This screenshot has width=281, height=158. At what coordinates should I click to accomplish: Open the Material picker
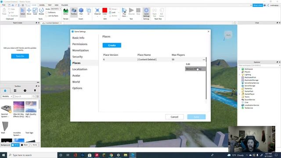coord(97,12)
